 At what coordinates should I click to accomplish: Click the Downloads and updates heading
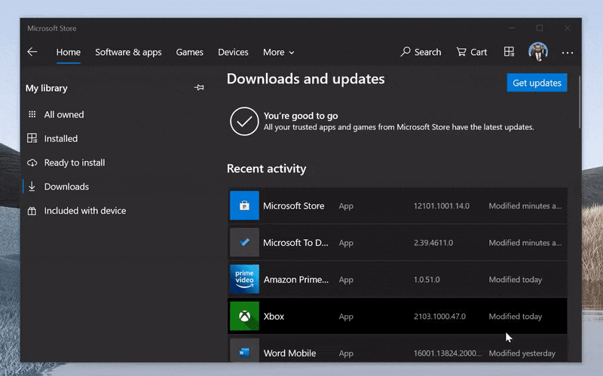[306, 79]
